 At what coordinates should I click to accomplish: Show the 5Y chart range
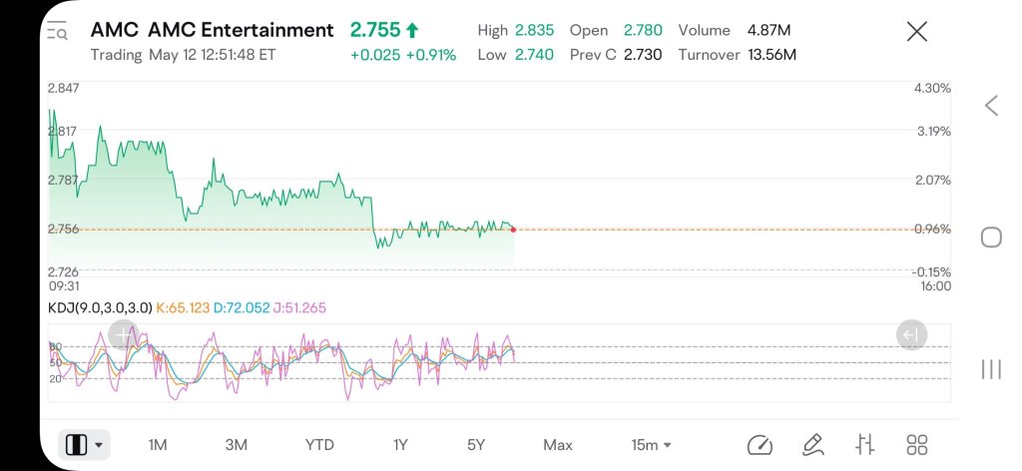pos(476,445)
